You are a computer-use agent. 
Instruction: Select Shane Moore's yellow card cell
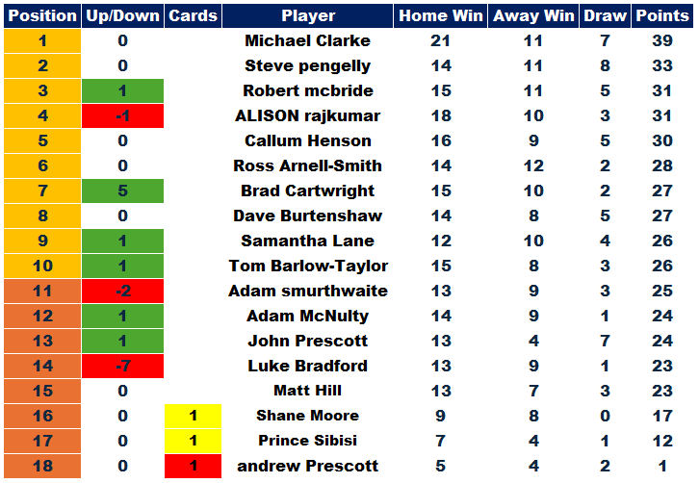tap(193, 417)
